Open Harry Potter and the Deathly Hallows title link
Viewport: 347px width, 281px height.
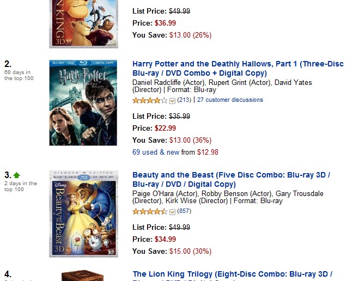coord(238,69)
